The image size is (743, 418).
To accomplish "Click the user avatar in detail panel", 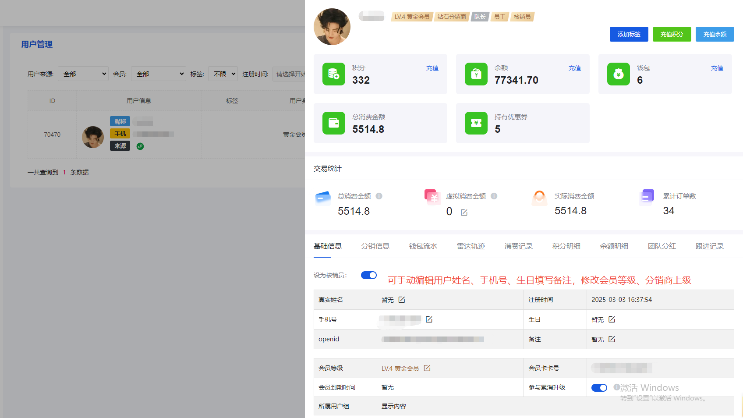I will tap(332, 27).
